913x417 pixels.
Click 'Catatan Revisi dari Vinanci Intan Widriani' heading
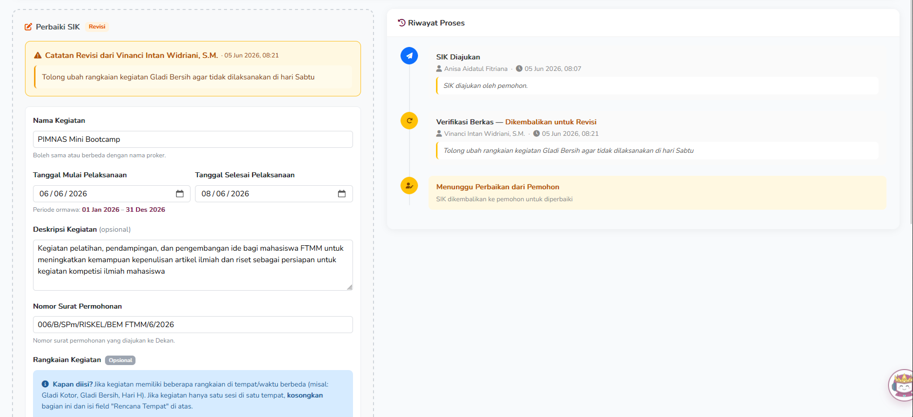[x=131, y=55]
